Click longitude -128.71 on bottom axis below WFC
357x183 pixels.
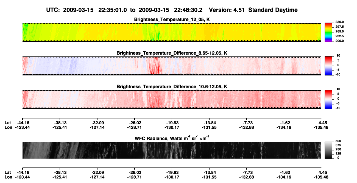coord(134,177)
